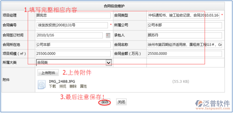233x113 pixels.
Task: Click the 合同类型 input field
Action: [184, 15]
